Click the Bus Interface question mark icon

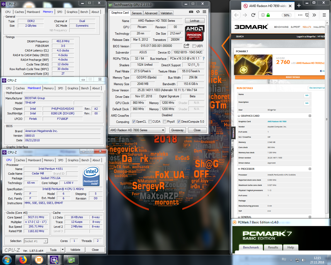(x=204, y=58)
